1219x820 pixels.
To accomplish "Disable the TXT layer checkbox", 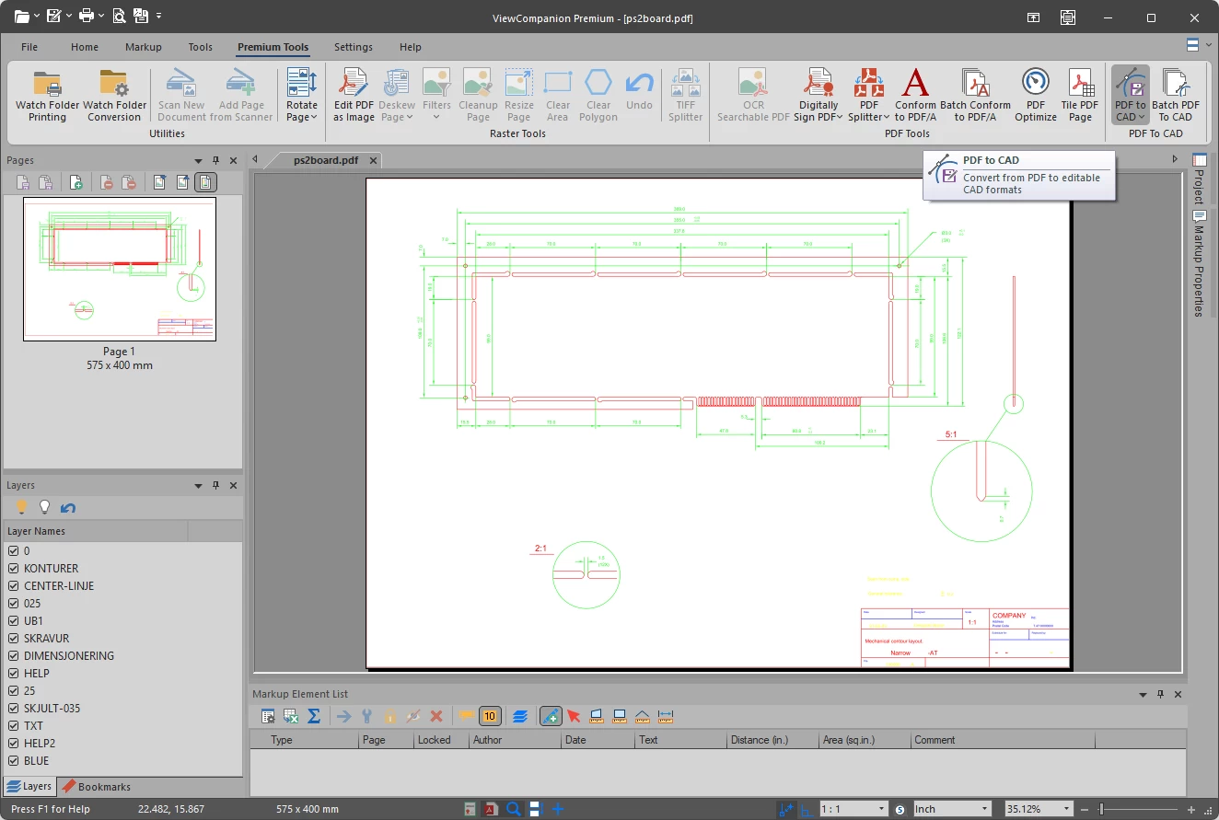I will pos(14,726).
